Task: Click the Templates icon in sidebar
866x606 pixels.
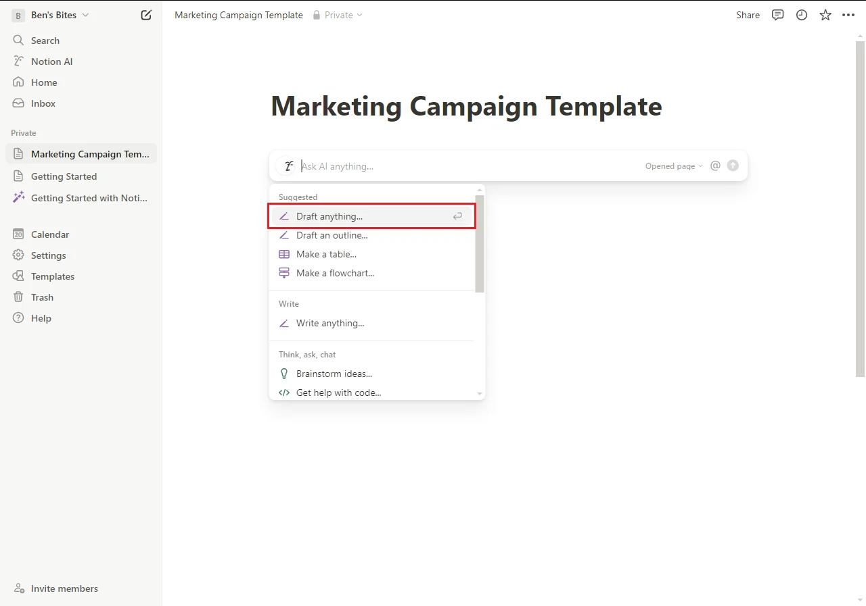Action: (18, 276)
